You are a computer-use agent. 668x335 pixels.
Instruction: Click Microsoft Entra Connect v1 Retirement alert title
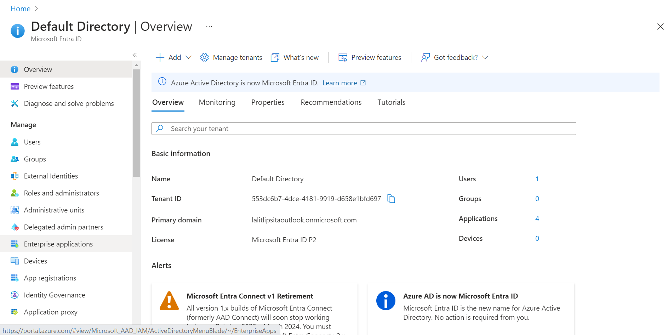(x=250, y=296)
